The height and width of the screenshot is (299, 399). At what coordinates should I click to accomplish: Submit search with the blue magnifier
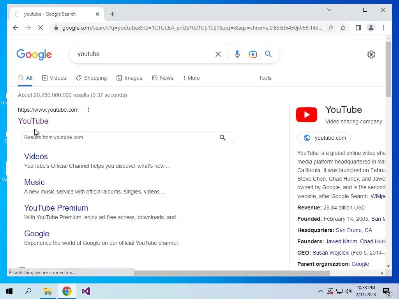(x=268, y=54)
